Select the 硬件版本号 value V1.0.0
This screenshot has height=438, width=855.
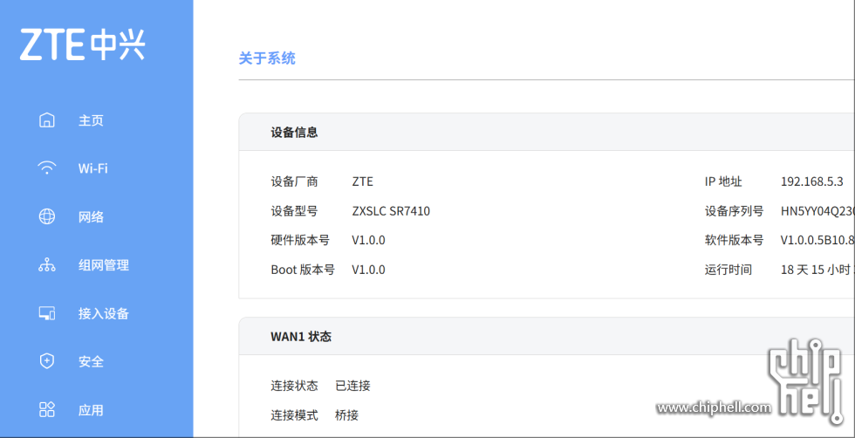[368, 240]
